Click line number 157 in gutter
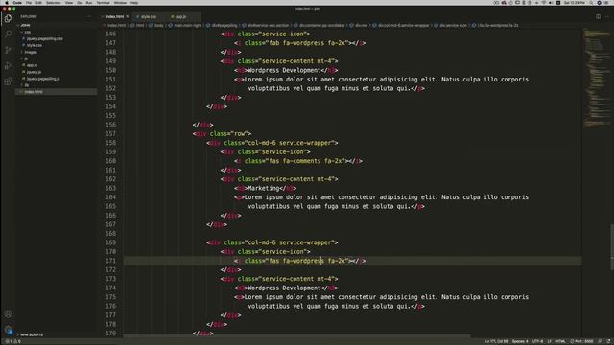614x345 pixels. click(x=111, y=134)
